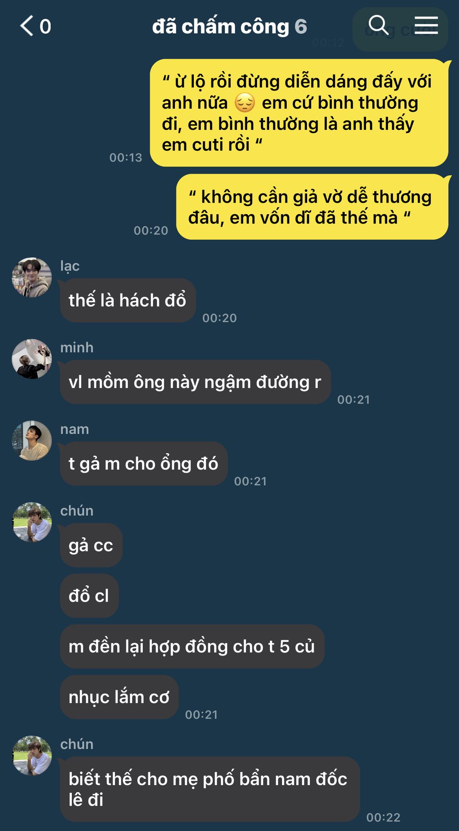
Task: Select yellow message 'không cần giả vờ dễ thương'
Action: [312, 207]
